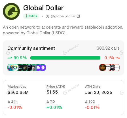This screenshot has height=118, width=127.
Task: Click the X logo icon next to the handle
Action: point(48,16)
